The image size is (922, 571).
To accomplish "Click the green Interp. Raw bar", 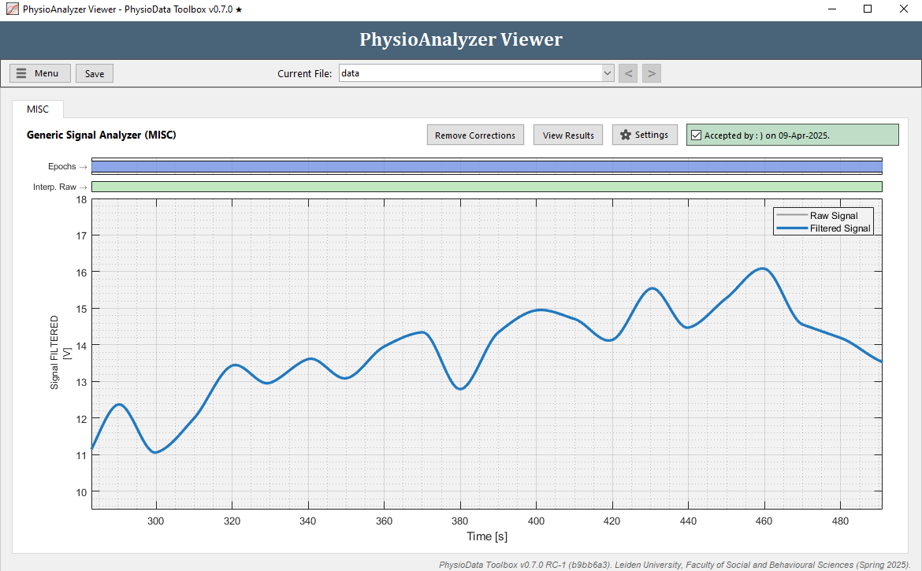I will tap(487, 187).
